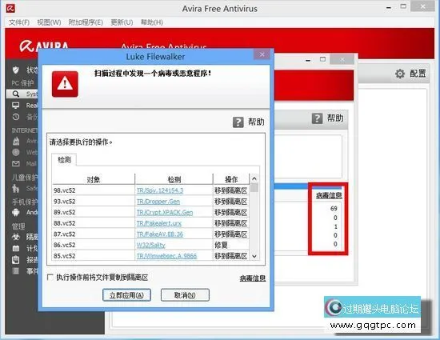Screen dimensions: 440x340
Task: Click the 配置 configuration label
Action: click(x=418, y=74)
